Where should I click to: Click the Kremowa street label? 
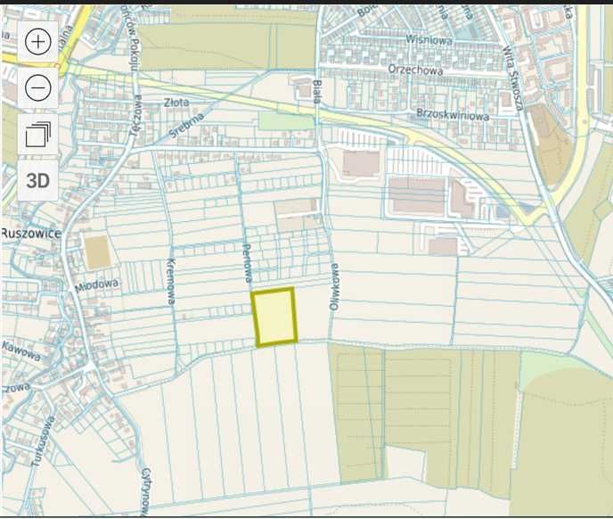[171, 281]
